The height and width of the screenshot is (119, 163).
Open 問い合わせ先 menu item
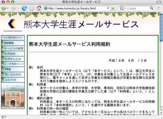13,74
